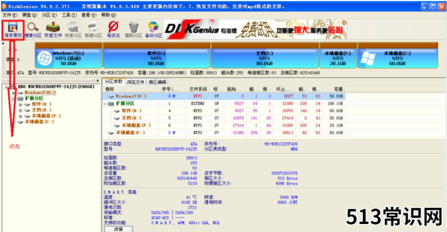Select HD0 disk root in tree
The height and width of the screenshot is (232, 447).
[x=56, y=87]
